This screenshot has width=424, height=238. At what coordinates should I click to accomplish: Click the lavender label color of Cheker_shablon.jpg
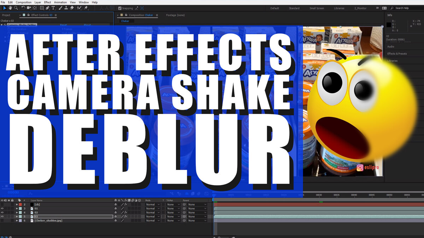(20, 220)
